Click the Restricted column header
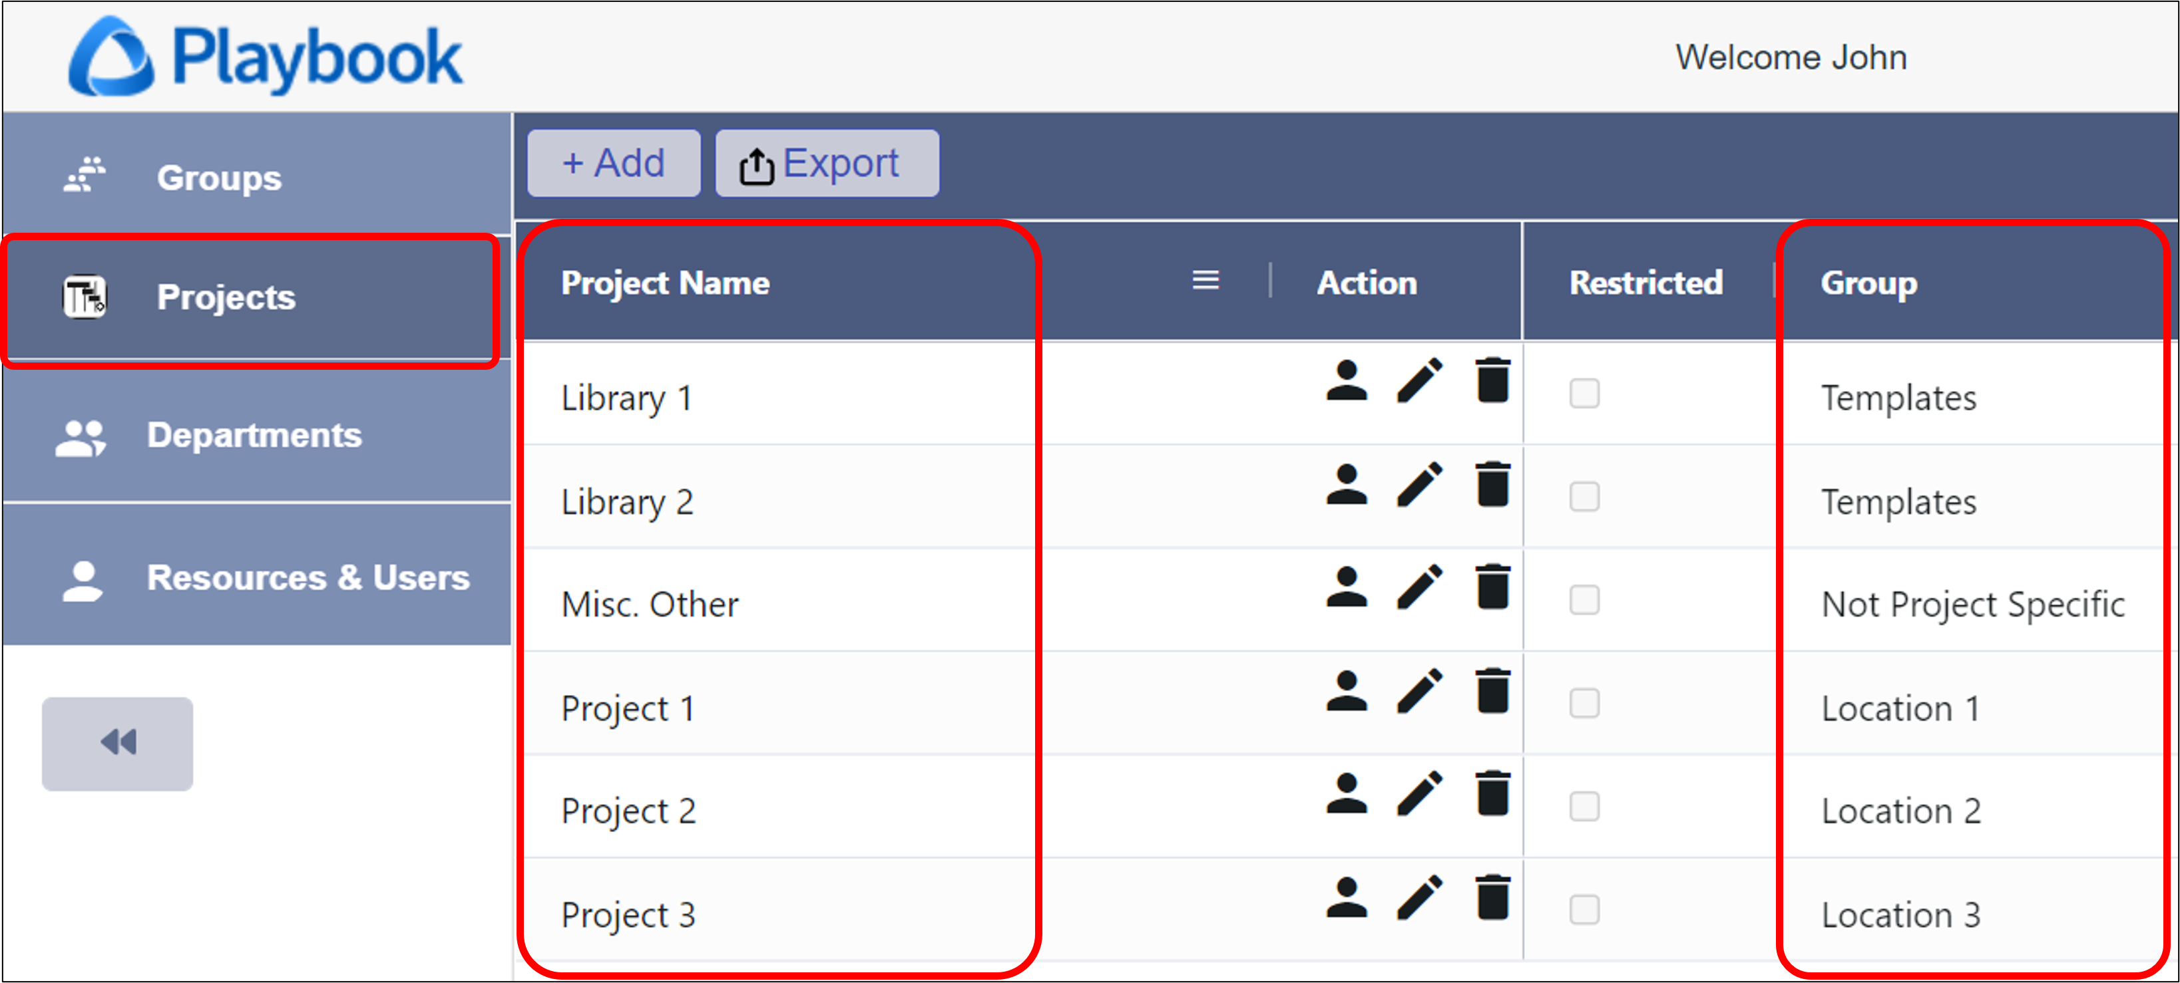The width and height of the screenshot is (2180, 983). tap(1646, 283)
